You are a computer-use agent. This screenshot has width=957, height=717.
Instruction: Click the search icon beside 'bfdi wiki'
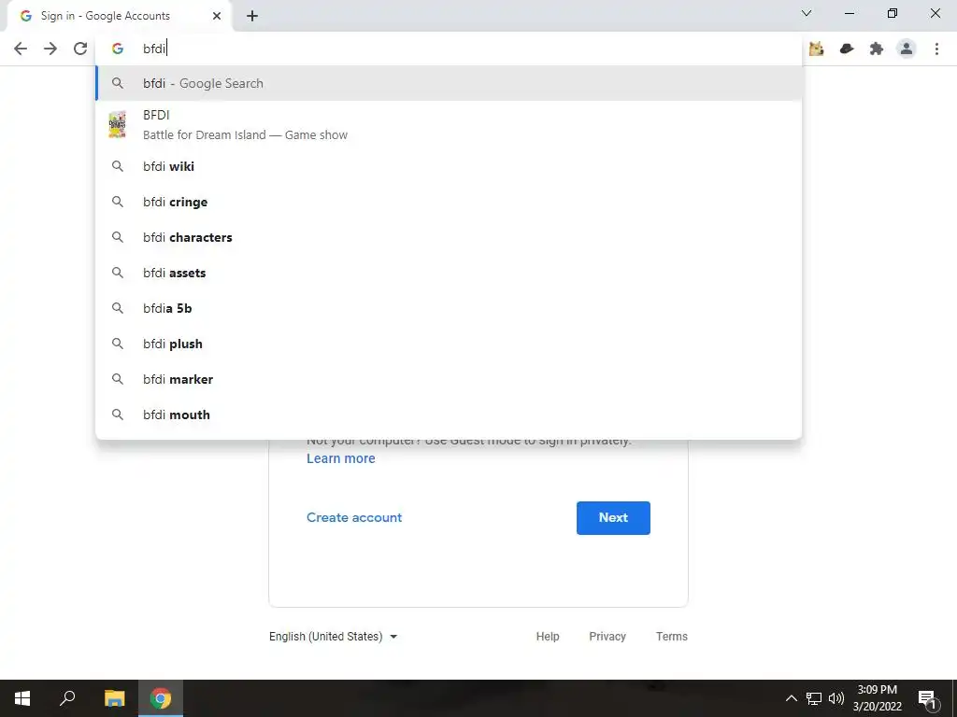coord(117,166)
